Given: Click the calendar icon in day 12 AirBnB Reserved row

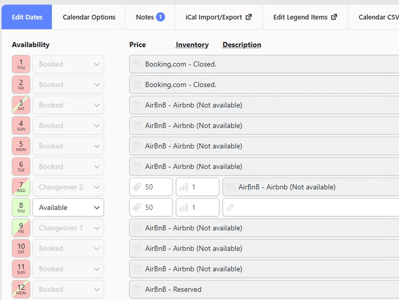Looking at the screenshot, I should point(137,289).
